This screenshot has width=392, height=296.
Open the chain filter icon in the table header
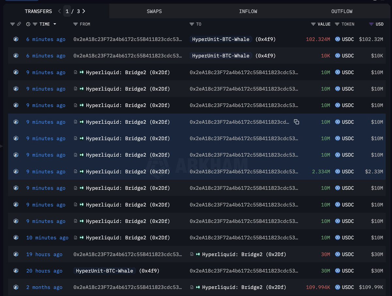pos(12,24)
